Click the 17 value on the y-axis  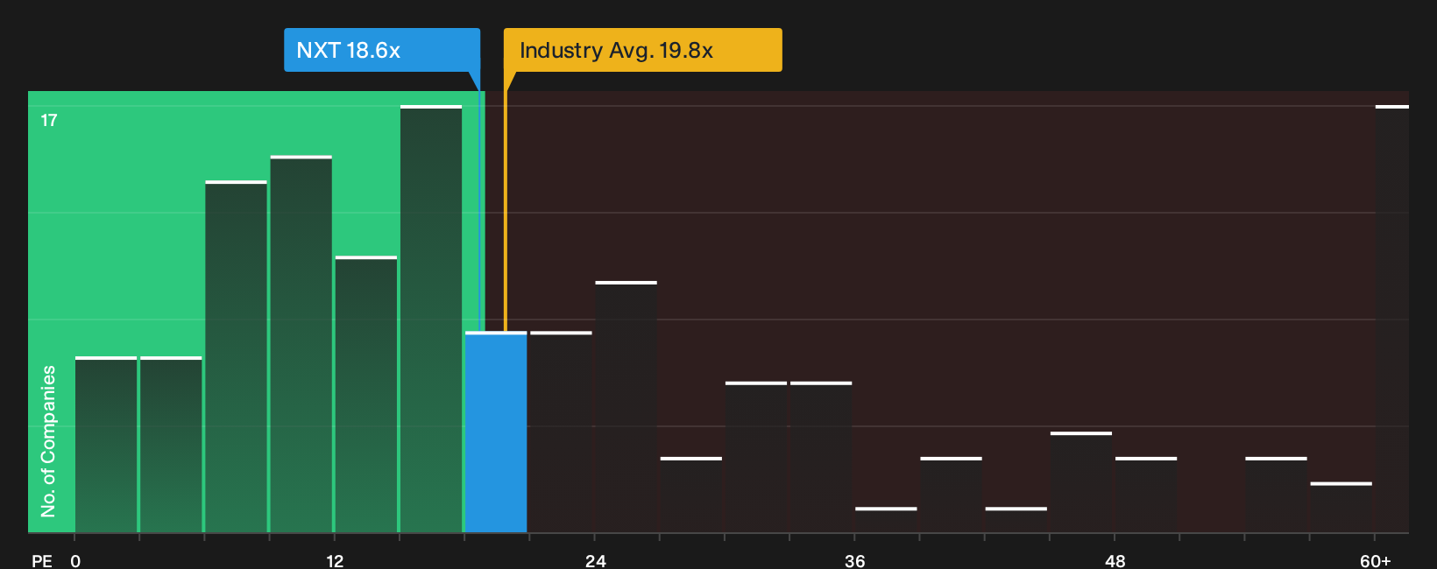(49, 120)
